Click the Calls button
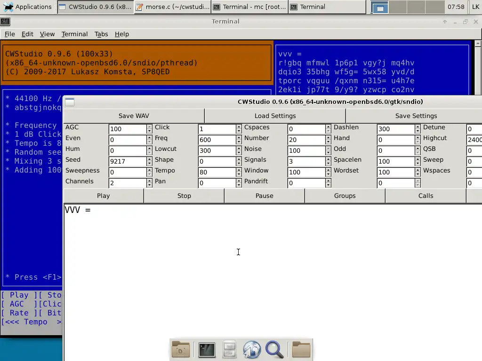The image size is (482, 361). (x=426, y=196)
